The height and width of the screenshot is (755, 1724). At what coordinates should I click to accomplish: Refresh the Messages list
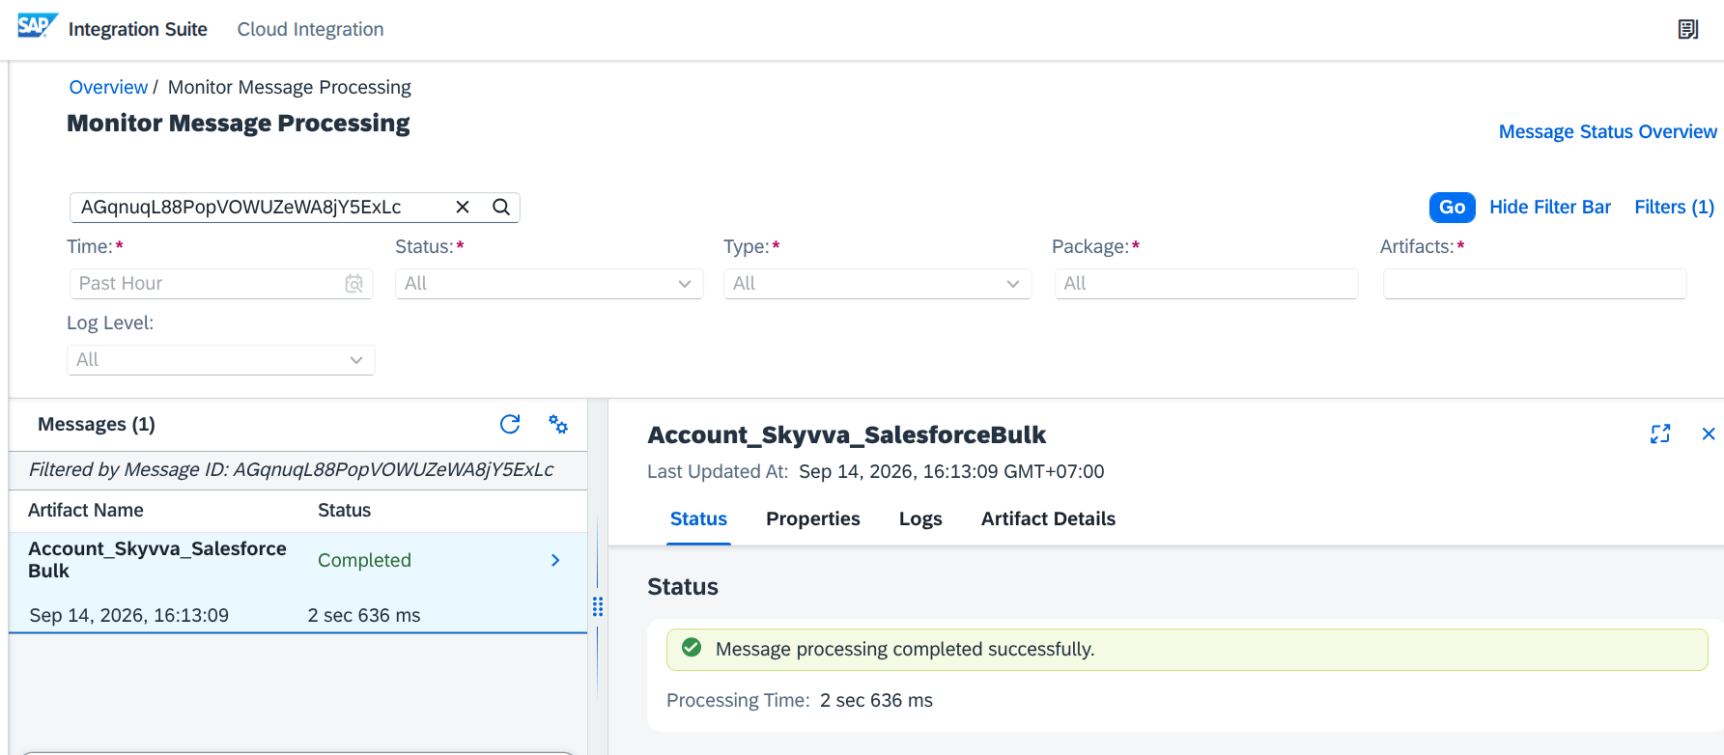click(x=510, y=424)
